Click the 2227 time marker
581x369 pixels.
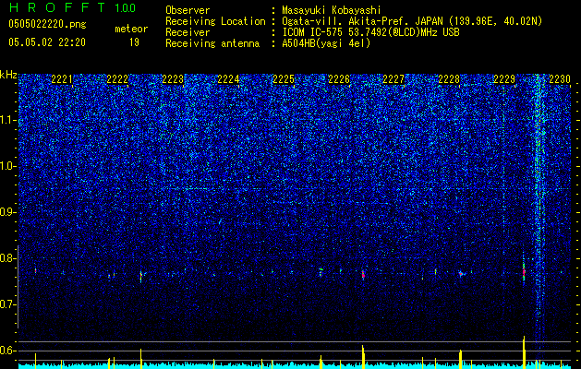tap(393, 78)
